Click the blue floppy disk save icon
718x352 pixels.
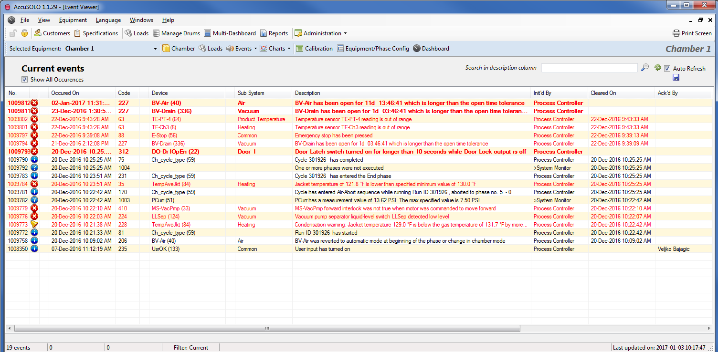coord(676,77)
